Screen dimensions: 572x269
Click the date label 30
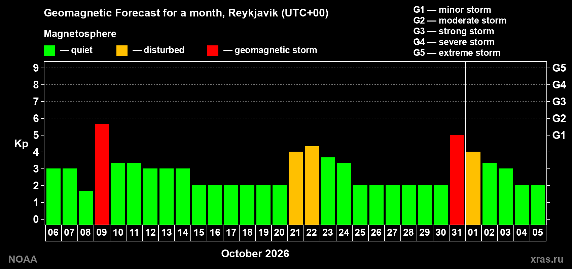coord(441,232)
